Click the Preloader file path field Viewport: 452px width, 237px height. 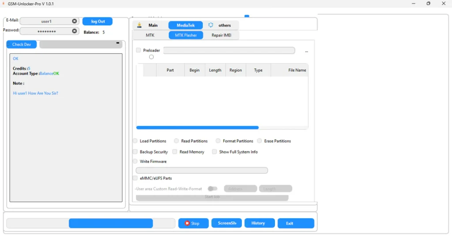tap(229, 51)
